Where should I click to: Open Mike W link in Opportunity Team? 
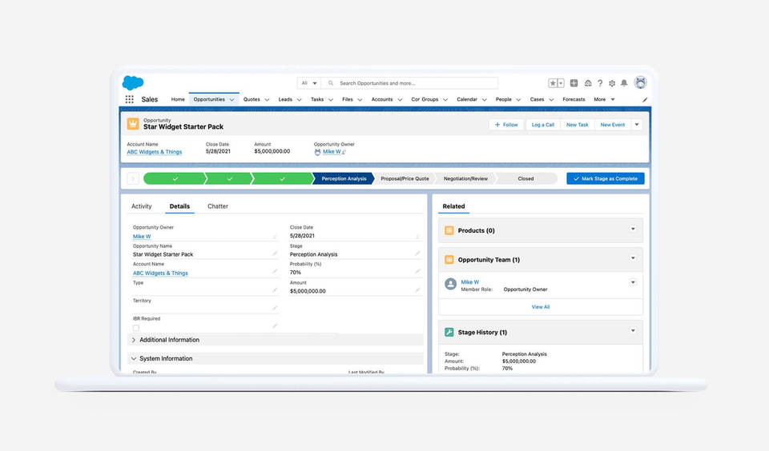tap(470, 282)
